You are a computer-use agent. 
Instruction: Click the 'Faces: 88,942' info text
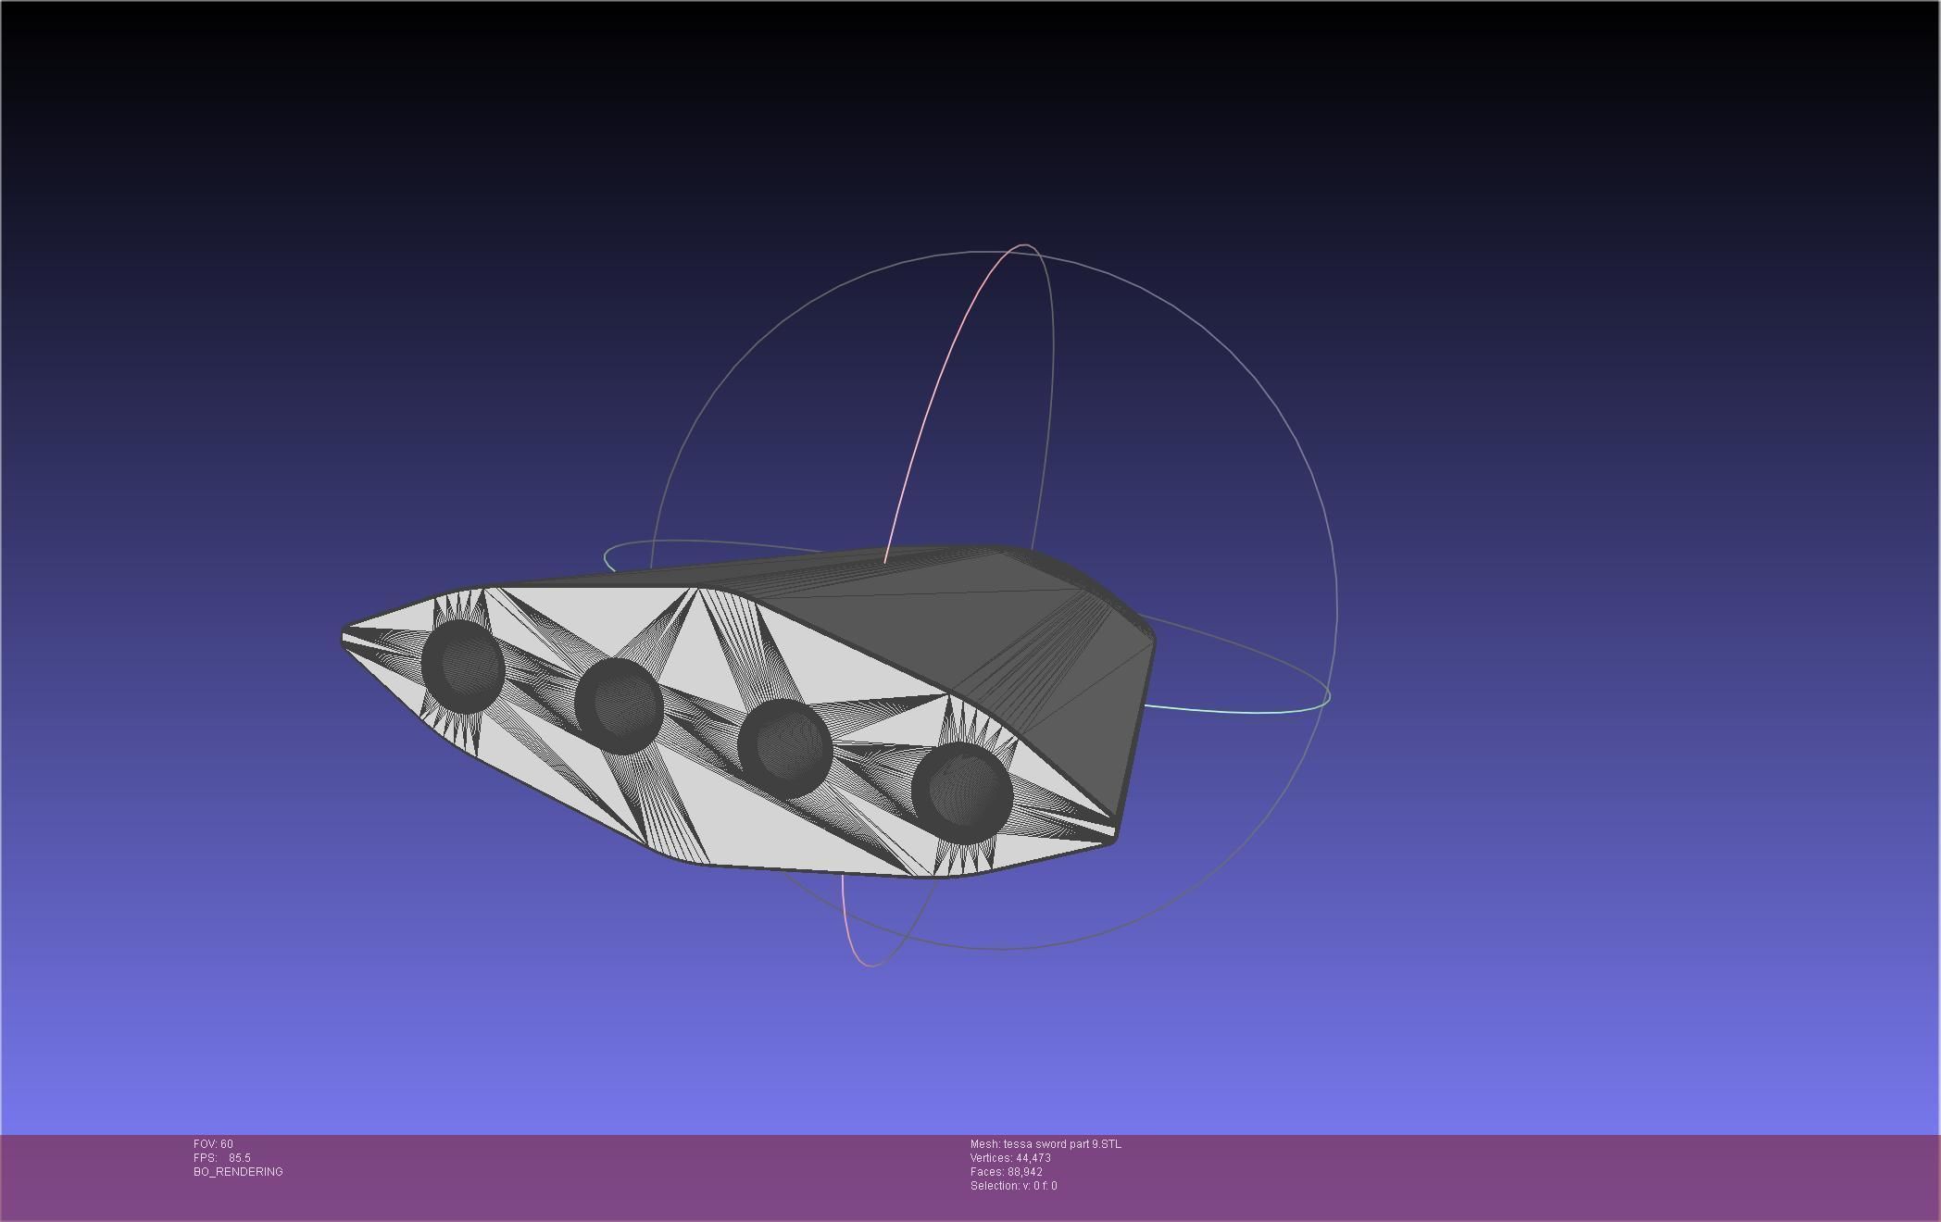pos(1007,1172)
